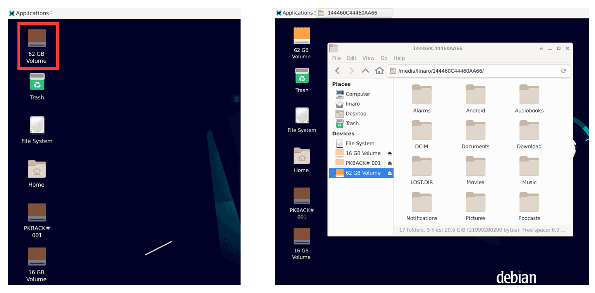This screenshot has width=595, height=293.
Task: Select File System under Devices in the sidebar
Action: (x=360, y=143)
